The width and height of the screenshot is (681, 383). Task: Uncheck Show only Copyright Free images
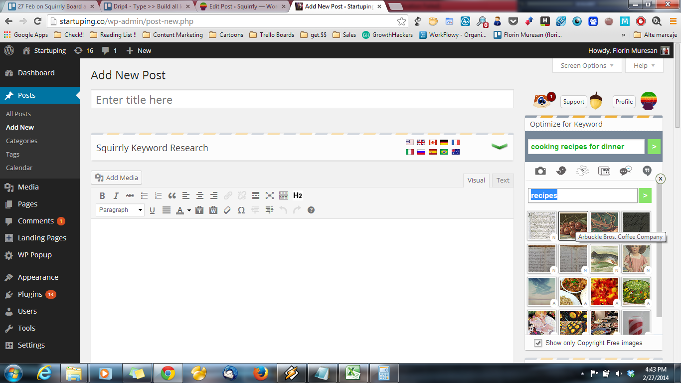coord(538,343)
